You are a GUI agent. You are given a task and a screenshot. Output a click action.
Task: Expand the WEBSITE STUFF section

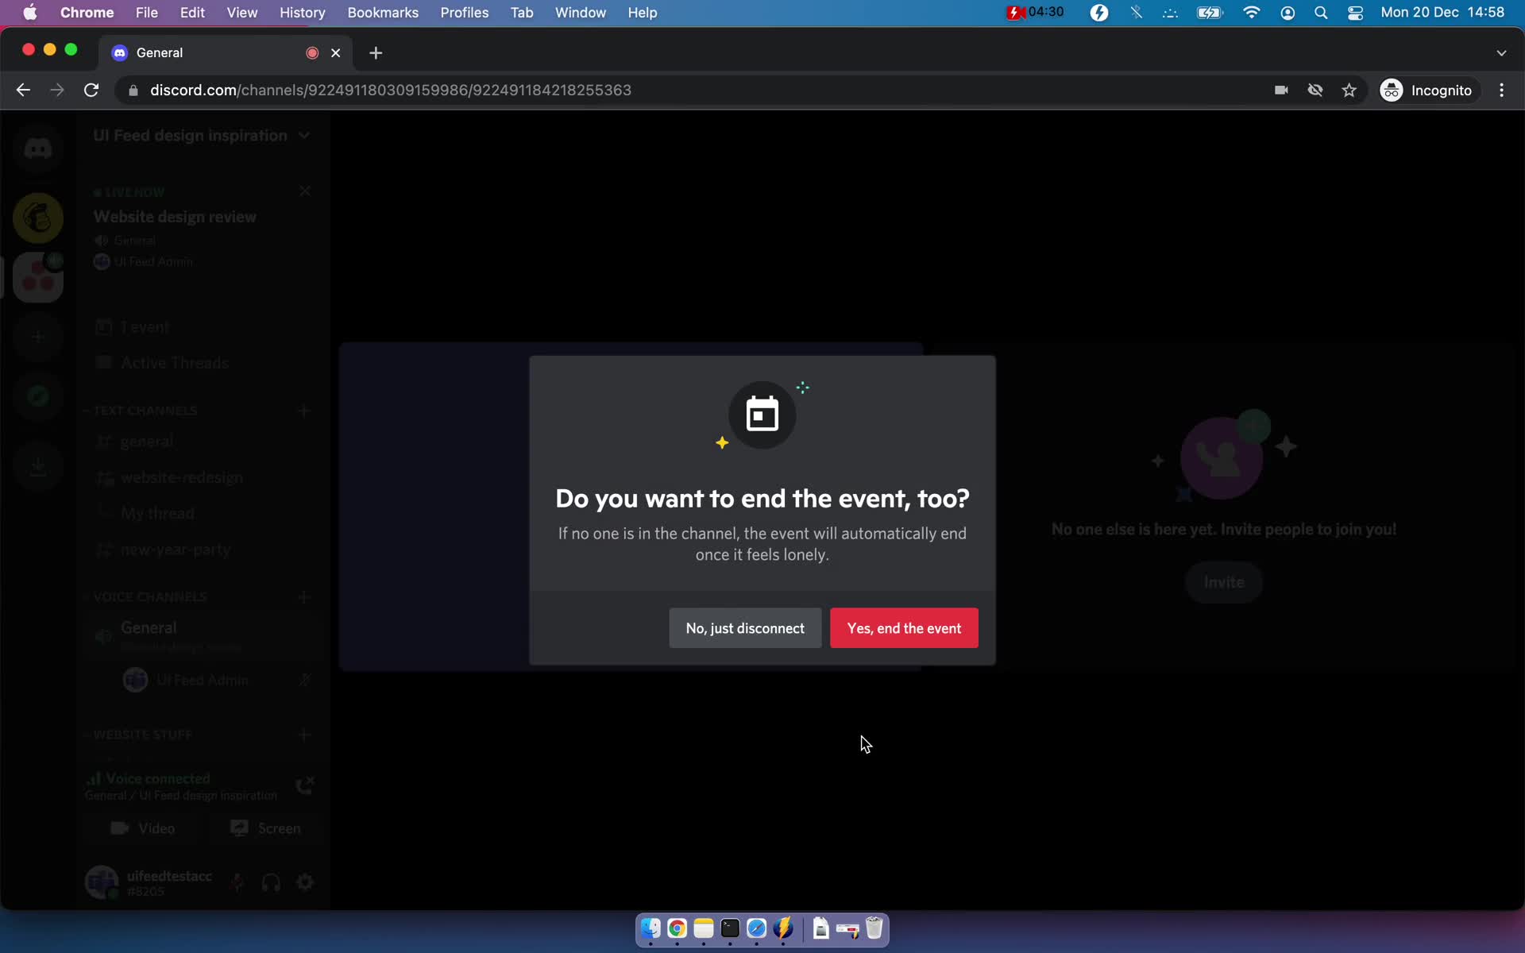143,734
